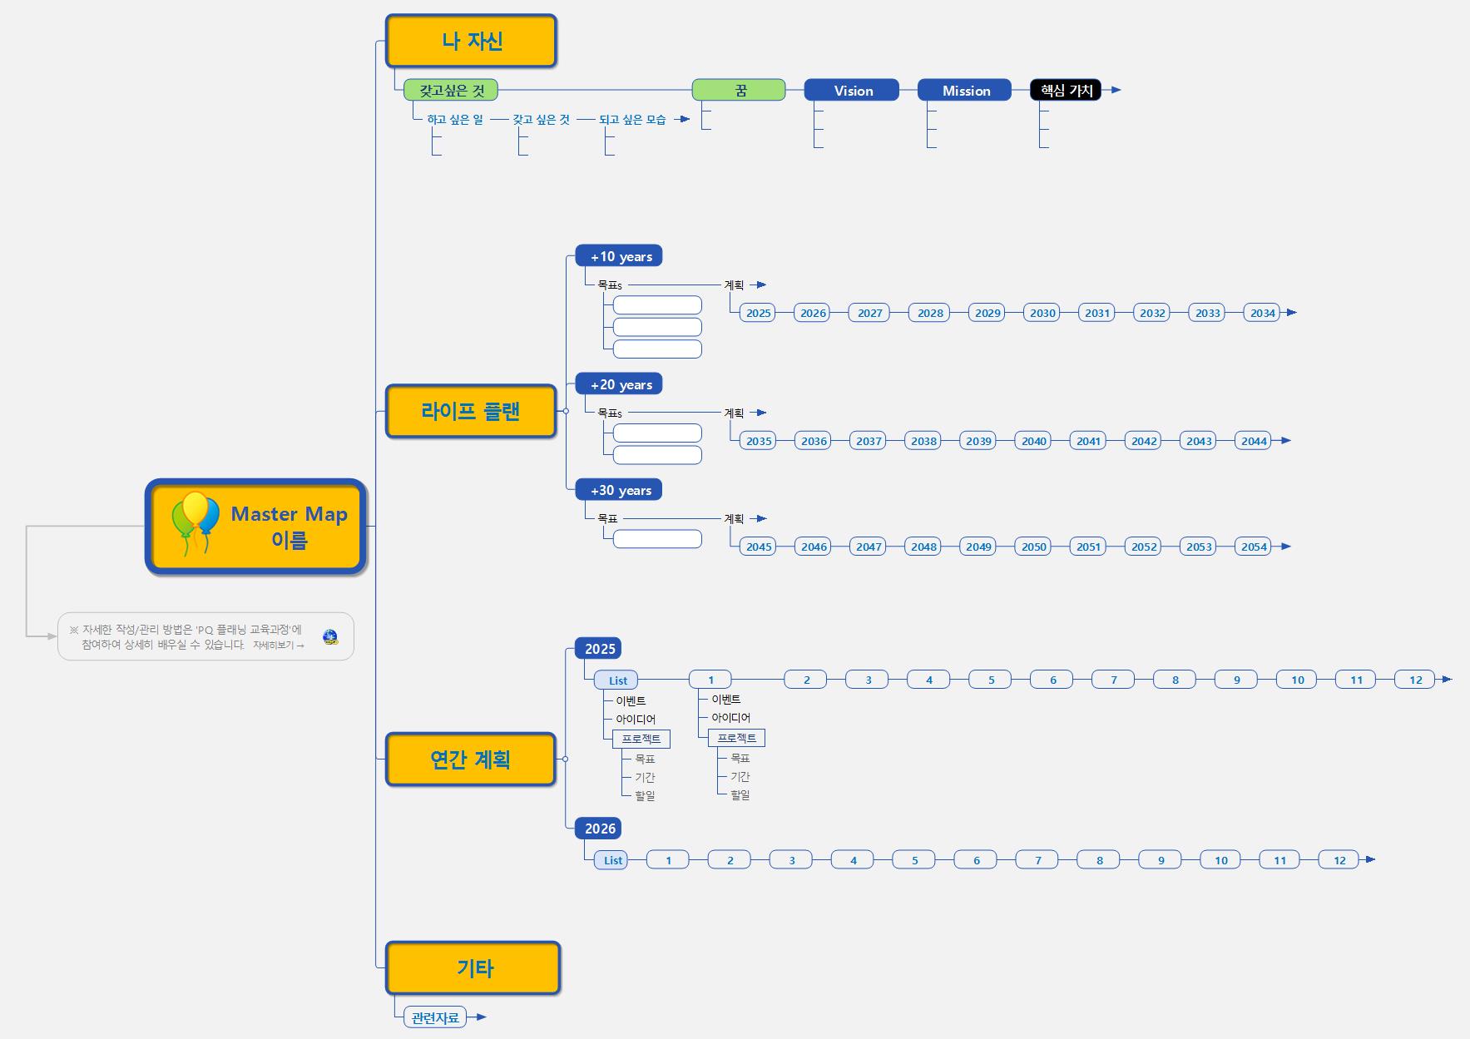
Task: Collapse the 연간 계획 branch using its circle handle
Action: 566,759
